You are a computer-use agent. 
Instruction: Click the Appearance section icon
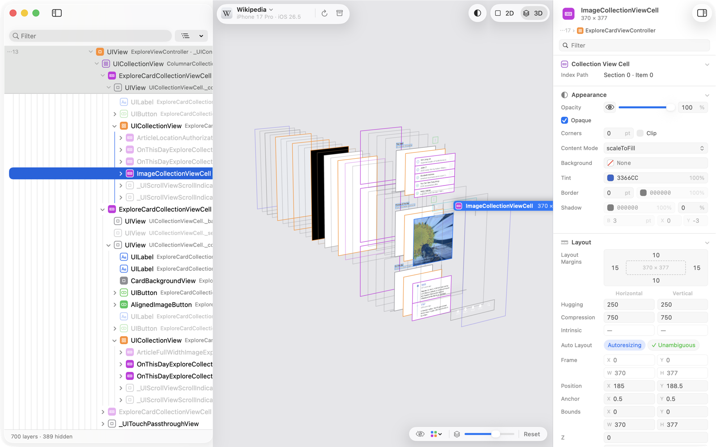point(564,95)
